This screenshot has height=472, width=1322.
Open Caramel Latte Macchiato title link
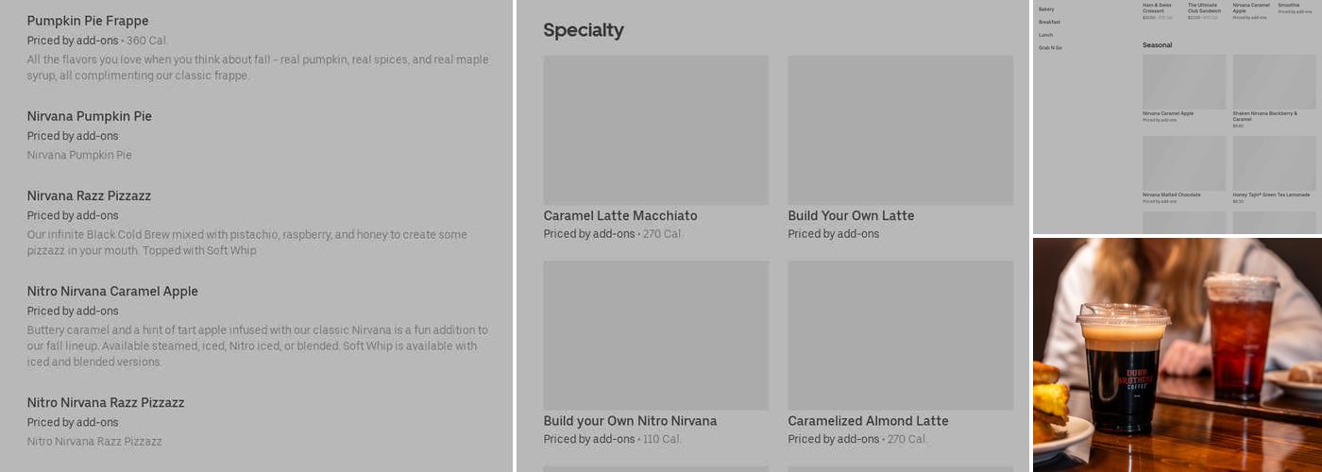[619, 216]
